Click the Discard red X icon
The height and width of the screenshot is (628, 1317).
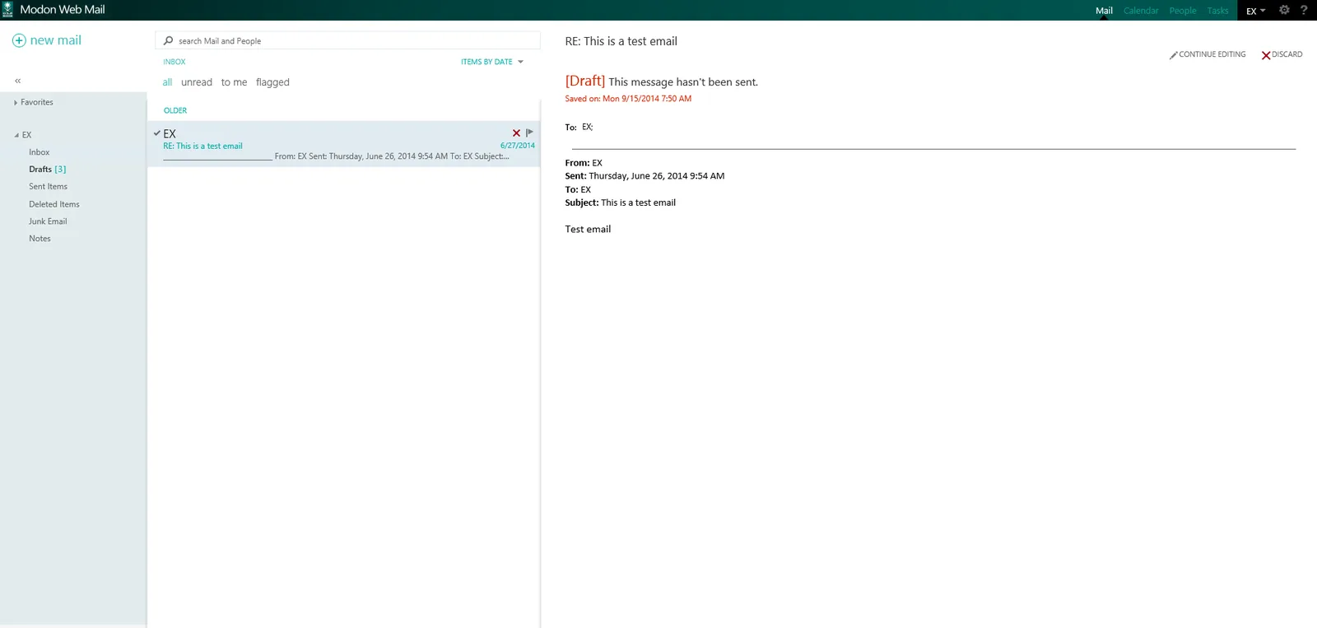pyautogui.click(x=1266, y=55)
